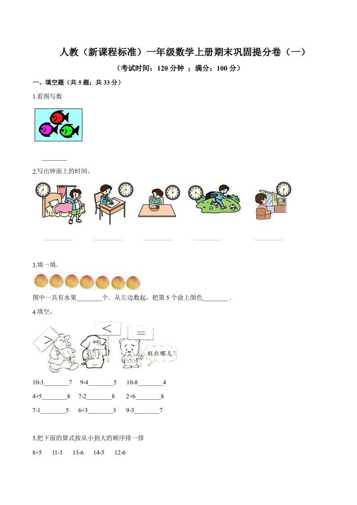
Task: Click the clock beside the boy writing at desk
Action: coord(126,189)
